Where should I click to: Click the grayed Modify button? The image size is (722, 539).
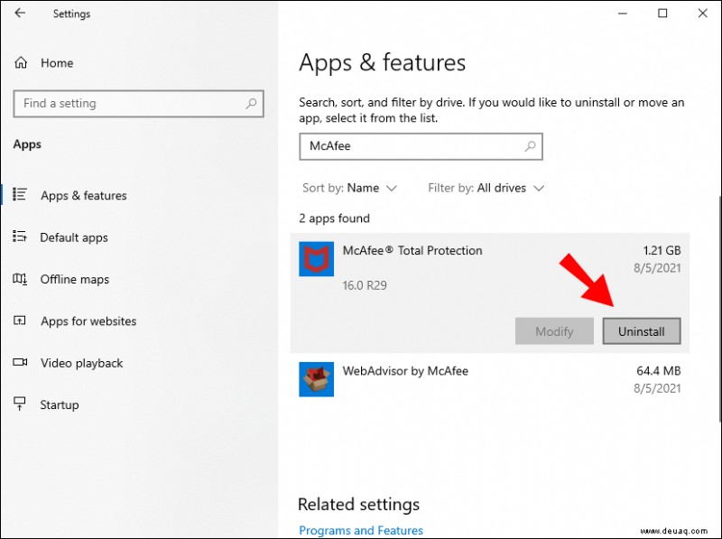(554, 331)
